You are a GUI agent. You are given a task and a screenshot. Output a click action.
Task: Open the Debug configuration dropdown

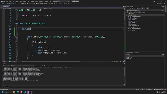23,3
